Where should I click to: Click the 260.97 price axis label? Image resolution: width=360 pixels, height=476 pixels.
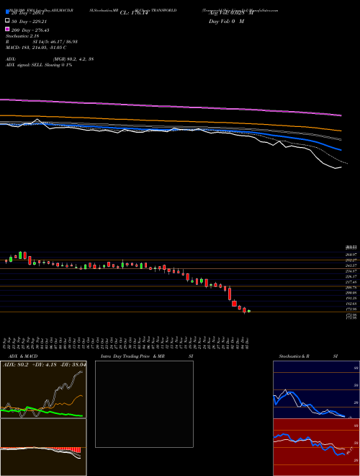click(351, 255)
